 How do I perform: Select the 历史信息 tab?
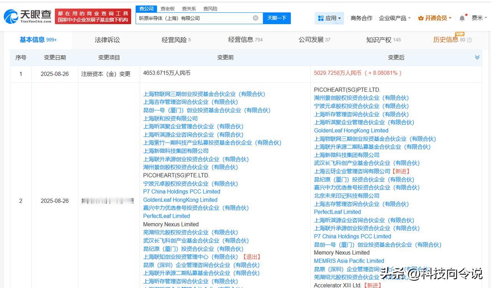(449, 39)
